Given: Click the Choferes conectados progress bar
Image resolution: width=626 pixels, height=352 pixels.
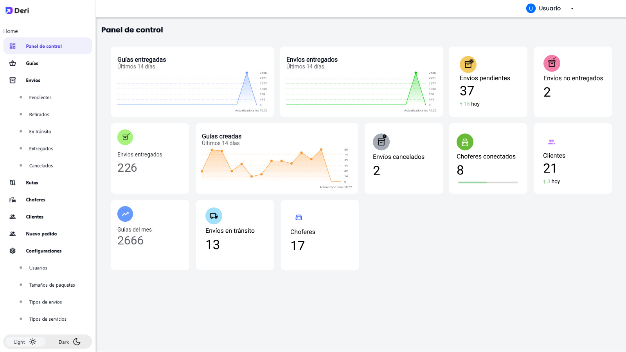Looking at the screenshot, I should click(x=487, y=182).
